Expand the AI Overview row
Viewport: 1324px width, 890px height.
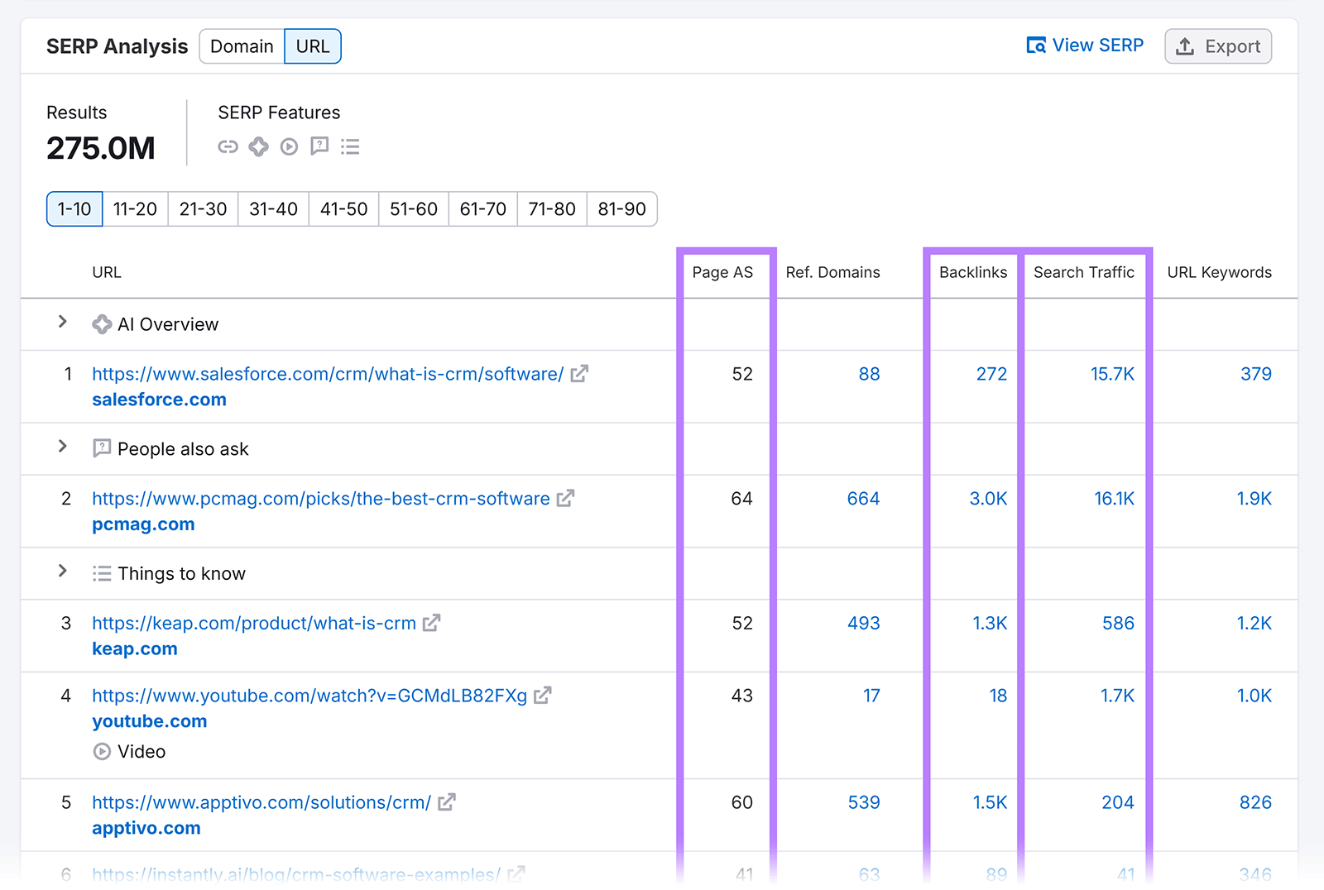tap(63, 323)
